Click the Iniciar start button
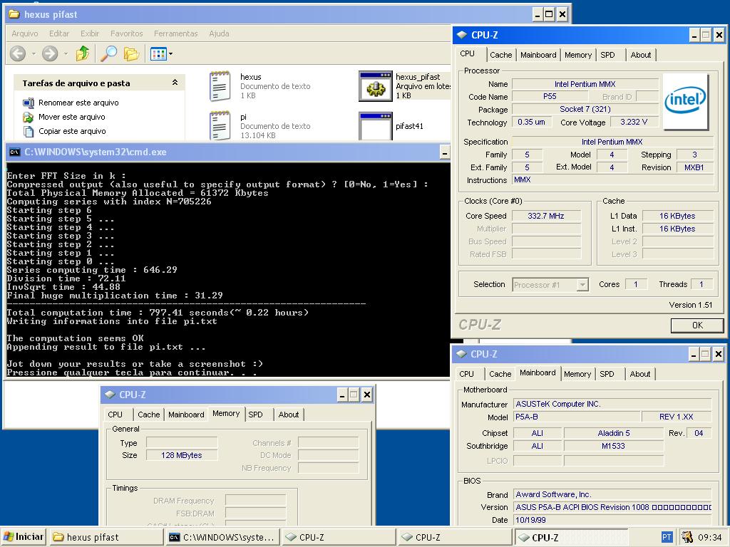This screenshot has width=730, height=547. 24,537
